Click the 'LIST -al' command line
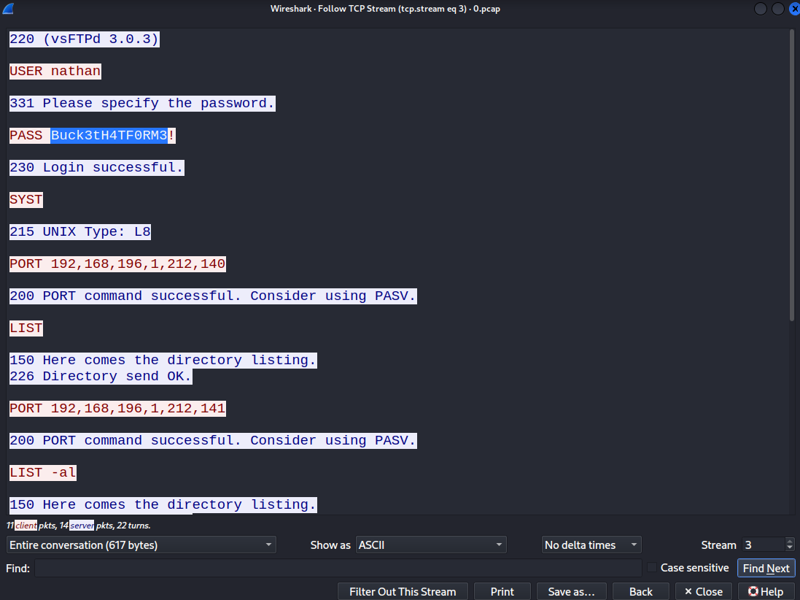 point(43,473)
